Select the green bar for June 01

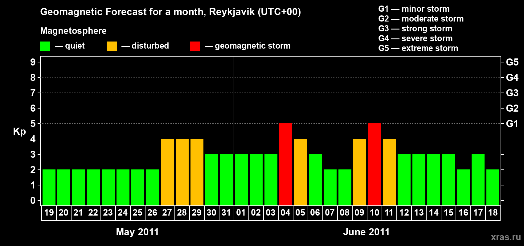(x=241, y=180)
